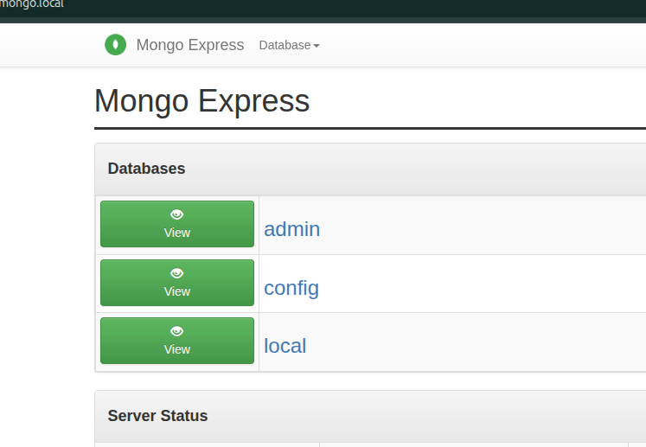Viewport: 646px width, 447px height.
Task: Click the Databases panel heading
Action: click(146, 169)
